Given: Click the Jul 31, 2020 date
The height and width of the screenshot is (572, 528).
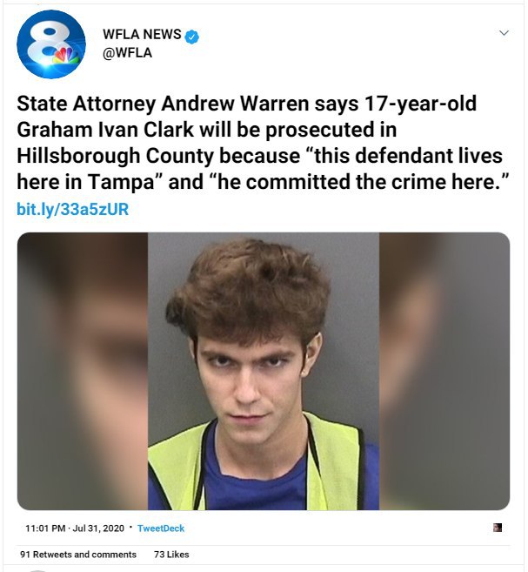Looking at the screenshot, I should [x=98, y=528].
